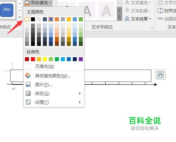Screen dimensions: 176x142
Task: Click the align text icon 对齐文
Action: [160, 11]
